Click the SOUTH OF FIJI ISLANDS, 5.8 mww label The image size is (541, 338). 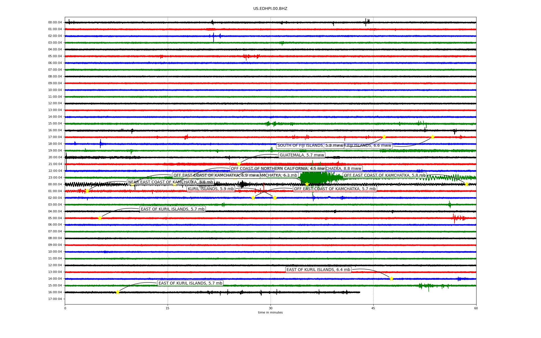click(x=310, y=145)
